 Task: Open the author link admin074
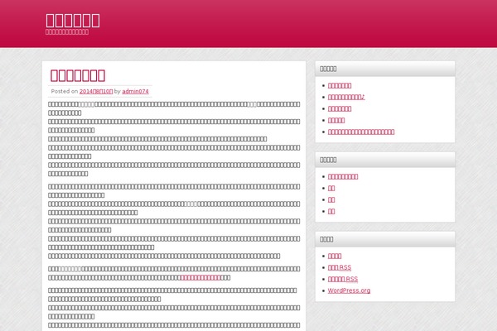pyautogui.click(x=135, y=91)
